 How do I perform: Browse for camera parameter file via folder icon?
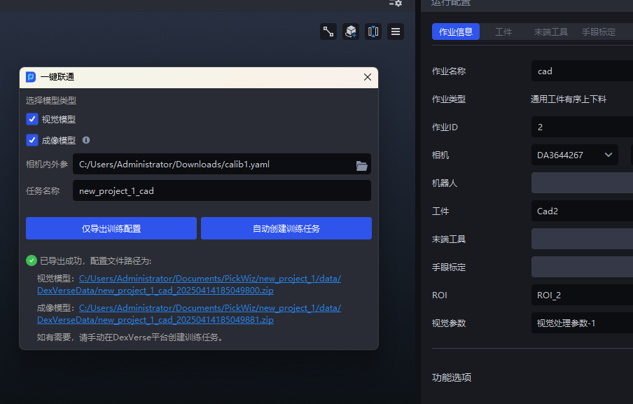tap(361, 165)
